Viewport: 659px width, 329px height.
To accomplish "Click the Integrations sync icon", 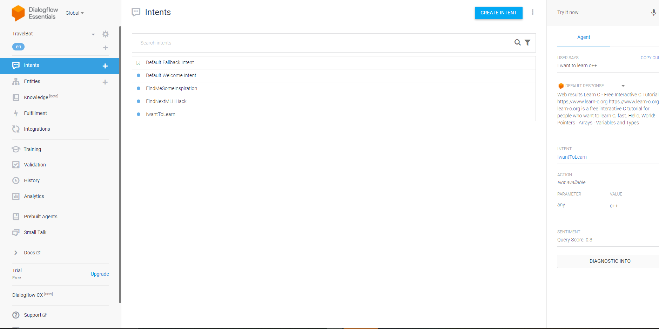I will 16,129.
